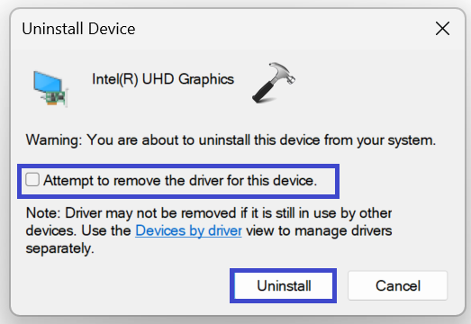Click the Note text about driver removal
Viewport: 471px width, 324px height.
coord(209,230)
